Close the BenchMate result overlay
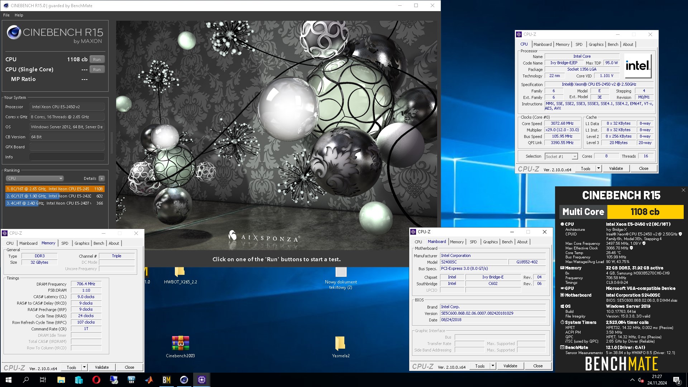 pyautogui.click(x=683, y=190)
